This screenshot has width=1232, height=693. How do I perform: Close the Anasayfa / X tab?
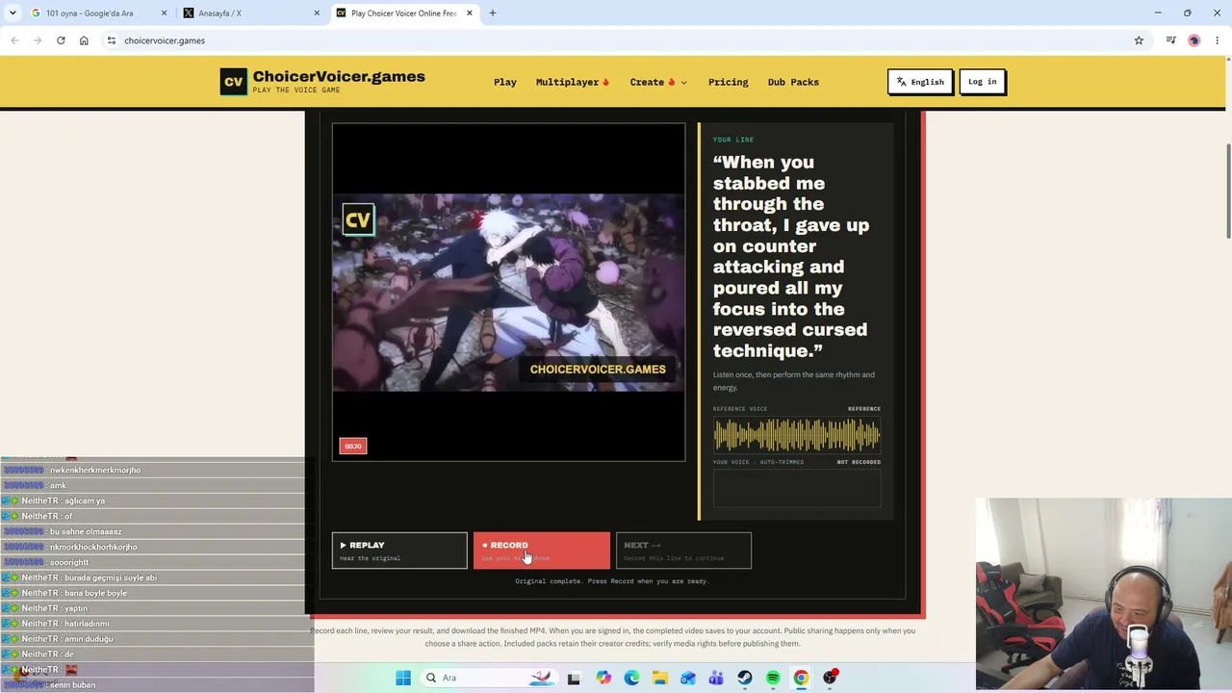point(317,13)
